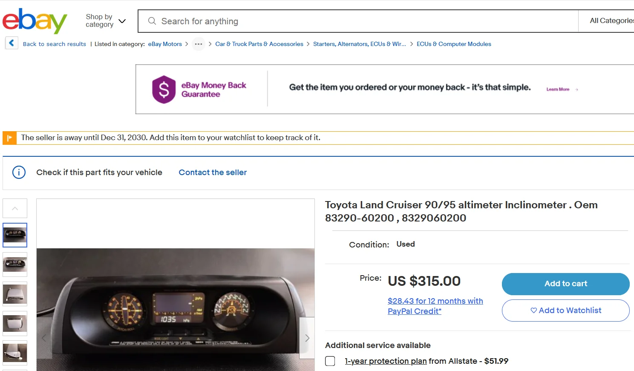Enable the 1-year protection plan checkbox

pos(330,361)
